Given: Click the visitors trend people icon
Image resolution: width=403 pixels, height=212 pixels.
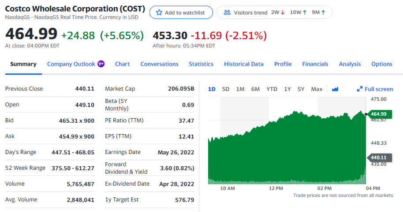Looking at the screenshot, I should (x=227, y=12).
